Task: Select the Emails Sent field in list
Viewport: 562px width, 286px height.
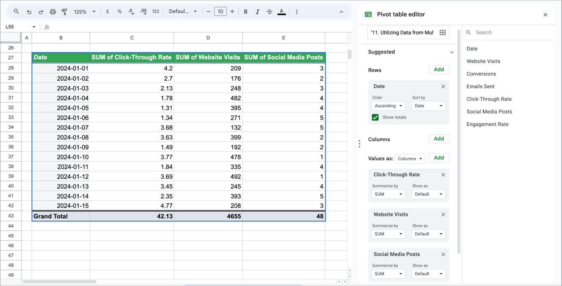Action: (481, 87)
